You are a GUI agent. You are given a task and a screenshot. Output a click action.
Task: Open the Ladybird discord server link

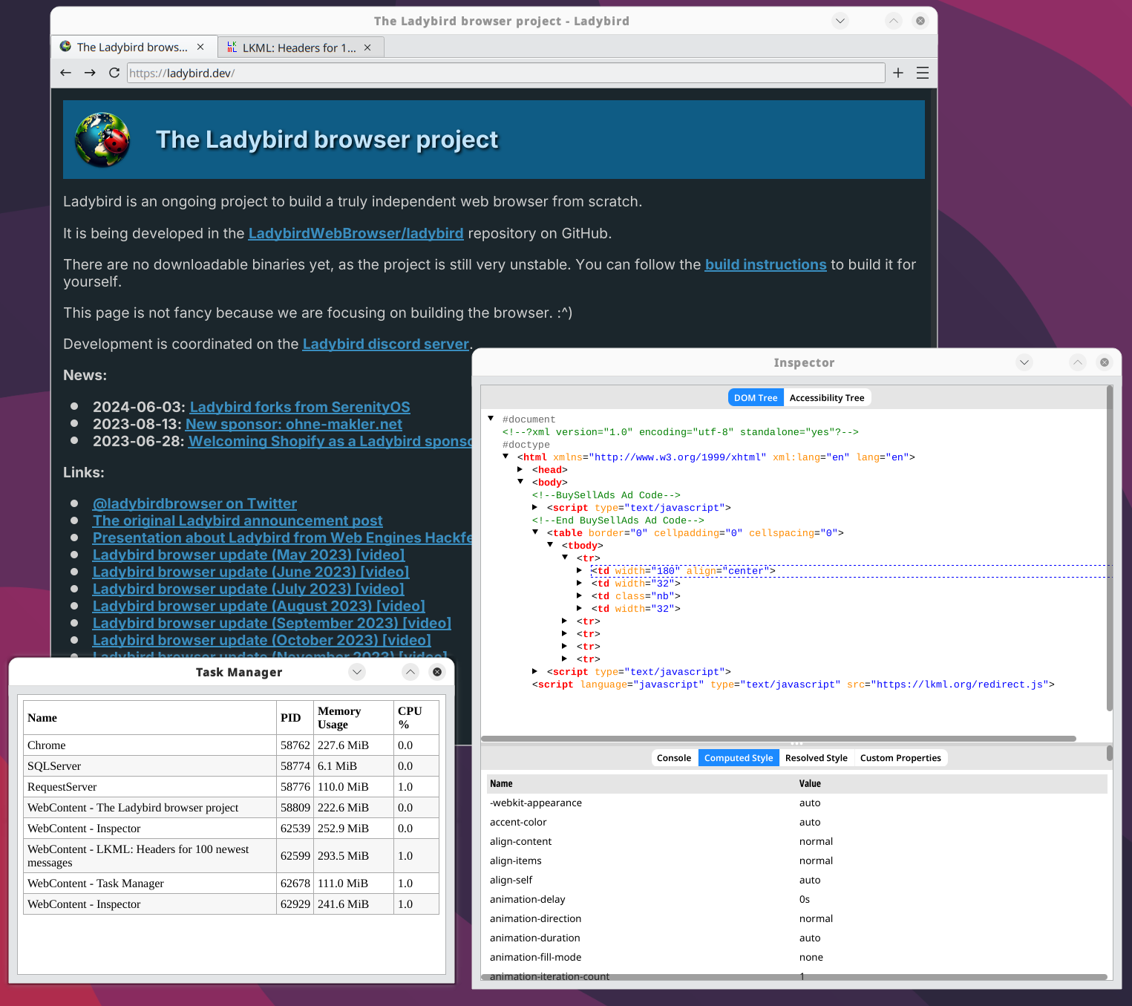(385, 344)
